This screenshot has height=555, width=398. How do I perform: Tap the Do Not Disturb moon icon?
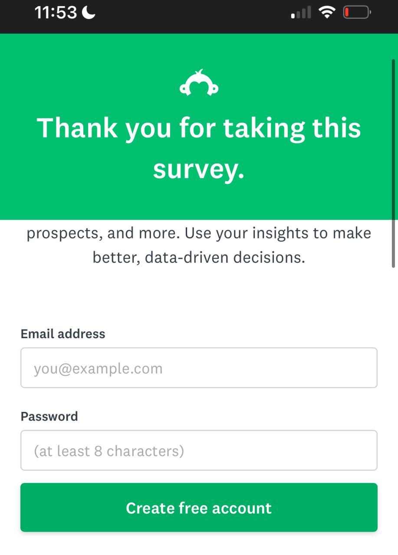point(89,13)
